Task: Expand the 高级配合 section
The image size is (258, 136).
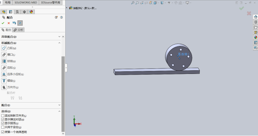Action: point(59,36)
